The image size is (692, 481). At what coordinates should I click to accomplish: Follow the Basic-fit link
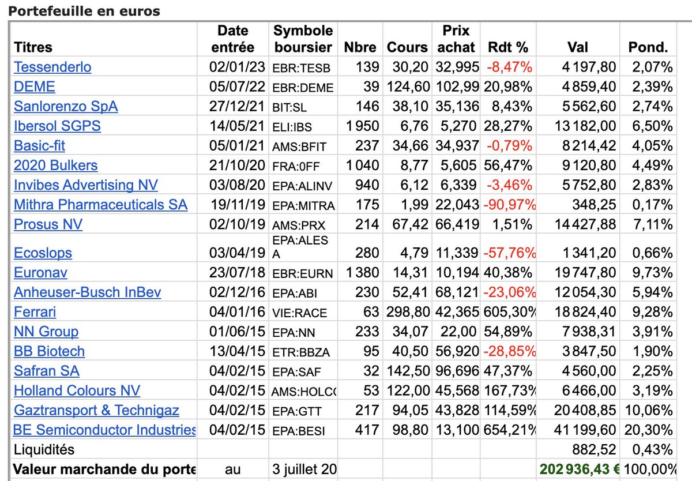pos(40,146)
